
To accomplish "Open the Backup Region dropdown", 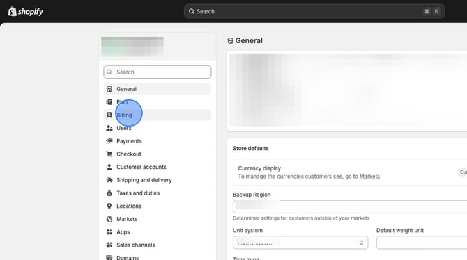I will (350, 206).
